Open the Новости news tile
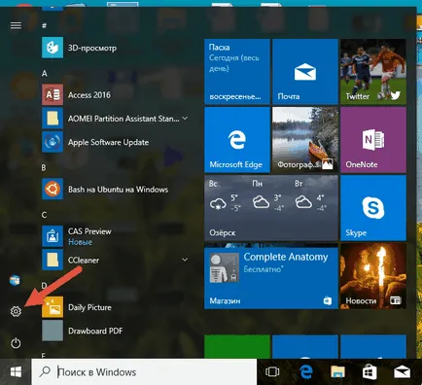The width and height of the screenshot is (422, 385). coord(373,276)
